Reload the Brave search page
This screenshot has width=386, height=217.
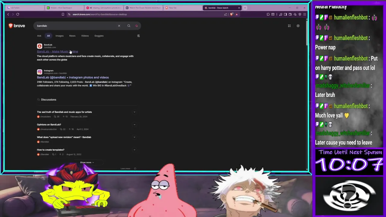18,14
